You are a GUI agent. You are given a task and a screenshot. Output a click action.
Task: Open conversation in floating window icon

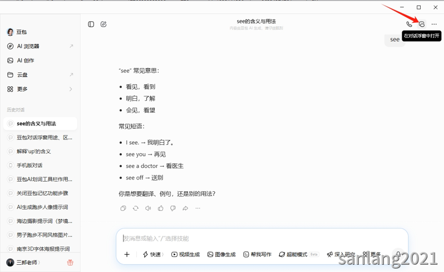point(421,24)
